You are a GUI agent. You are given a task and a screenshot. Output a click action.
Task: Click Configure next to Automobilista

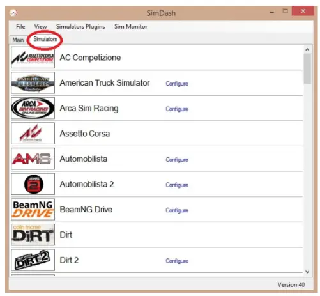tap(177, 160)
